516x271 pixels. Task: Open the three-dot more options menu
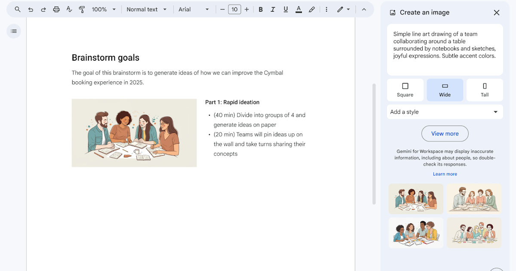pyautogui.click(x=326, y=9)
